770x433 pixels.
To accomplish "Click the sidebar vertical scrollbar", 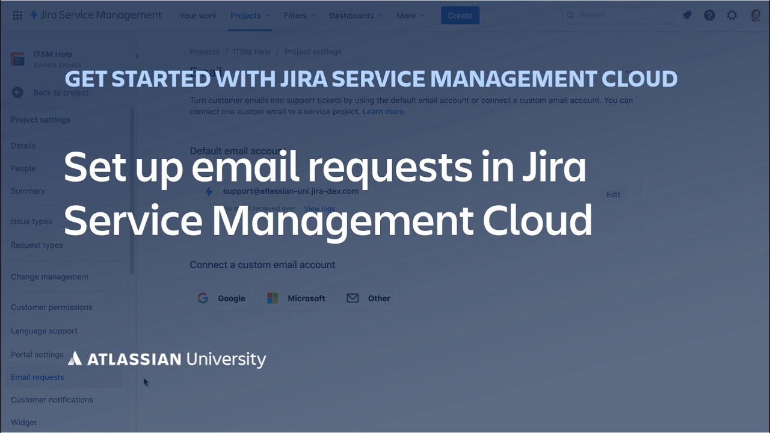I will point(132,191).
